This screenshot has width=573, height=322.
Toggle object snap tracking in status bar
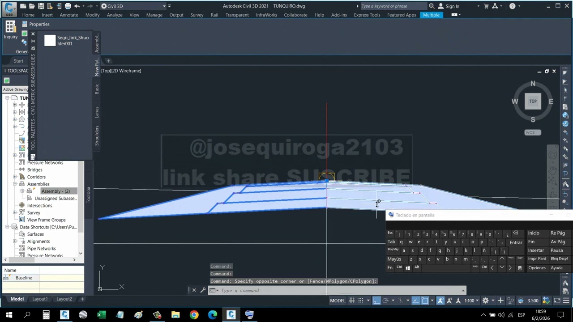[416, 301]
